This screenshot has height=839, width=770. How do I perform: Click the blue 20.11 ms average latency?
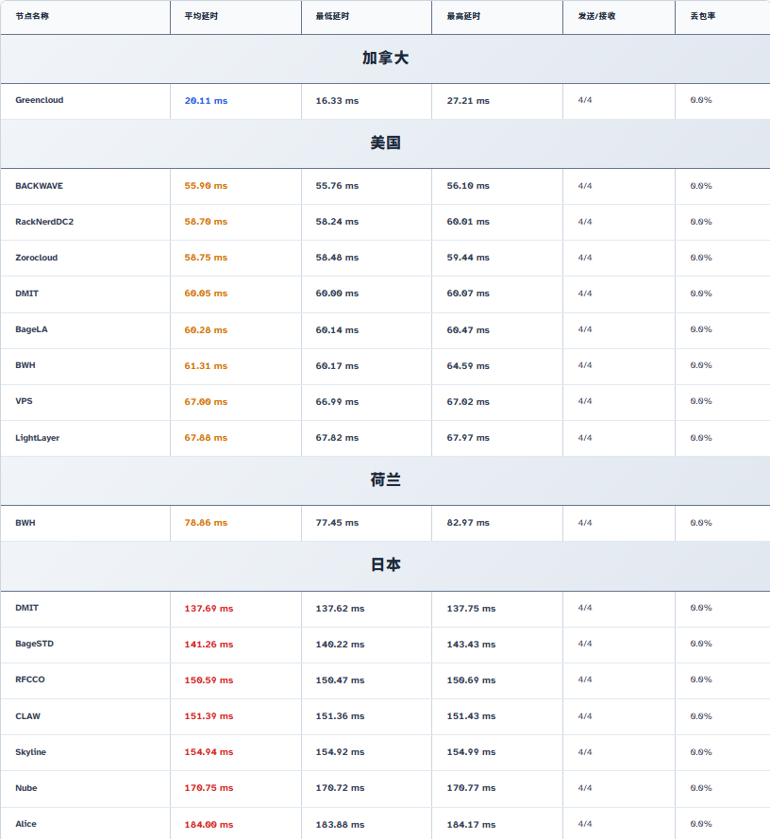206,100
